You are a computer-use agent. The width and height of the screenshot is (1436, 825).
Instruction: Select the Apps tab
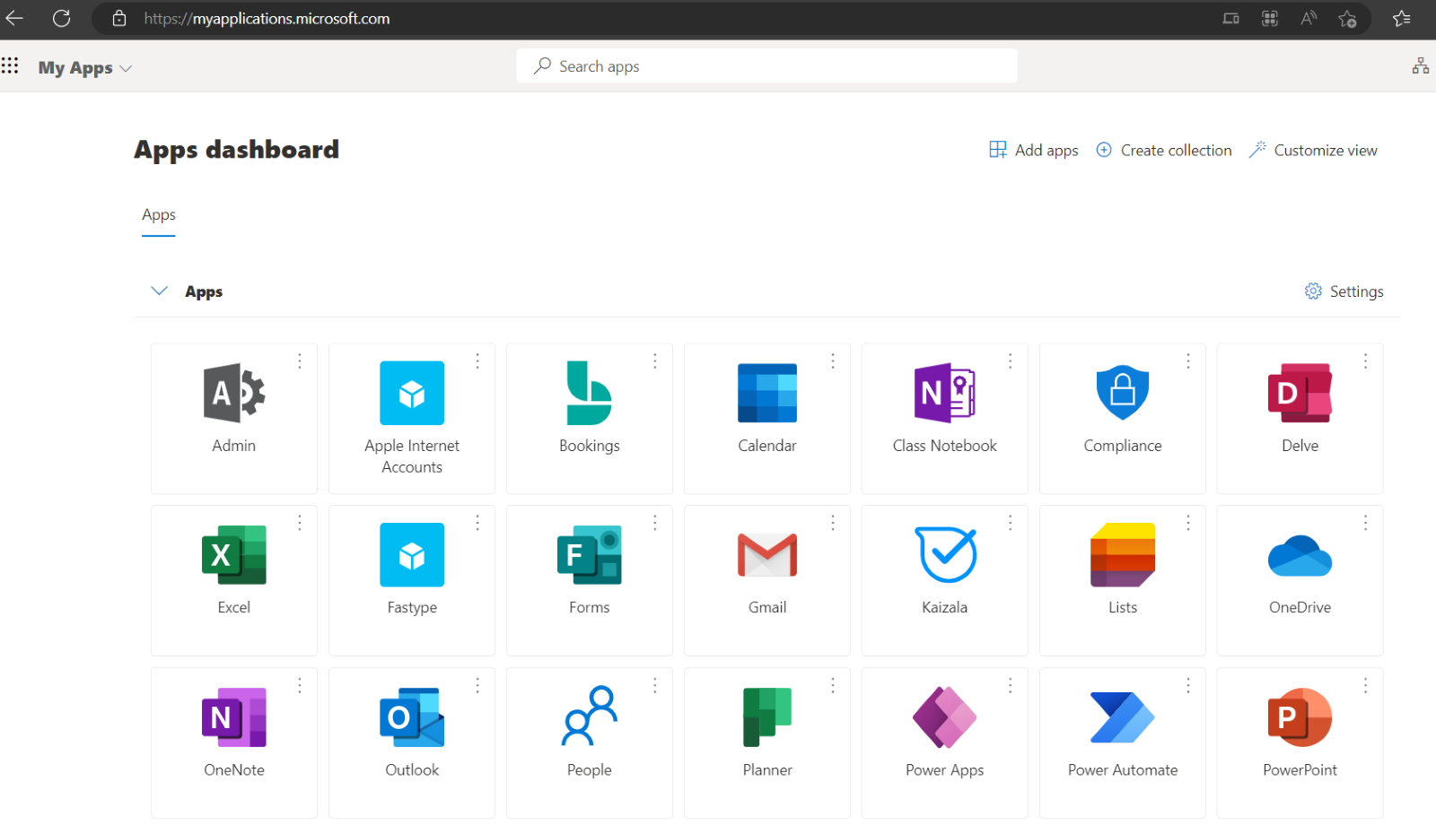pyautogui.click(x=159, y=215)
